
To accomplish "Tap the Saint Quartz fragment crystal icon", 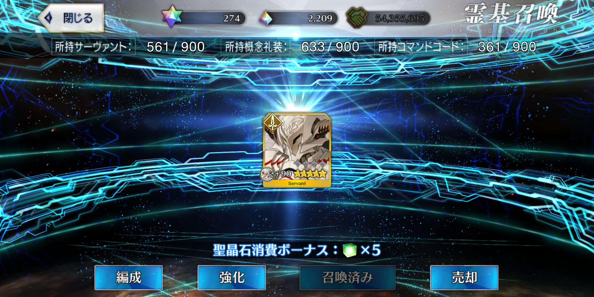I will coord(266,18).
